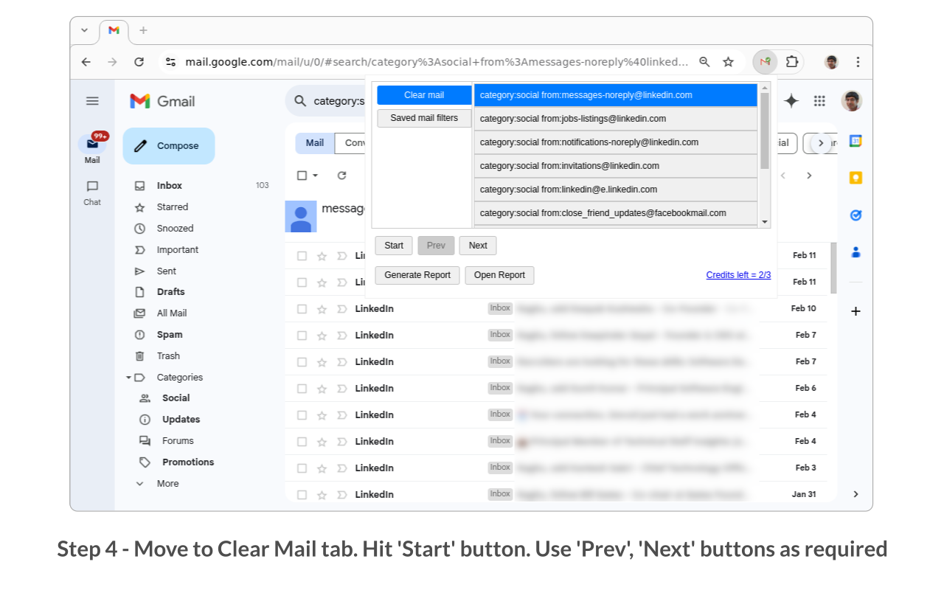Open the Chrome profile avatar in toolbar
This screenshot has width=944, height=590.
pyautogui.click(x=831, y=62)
